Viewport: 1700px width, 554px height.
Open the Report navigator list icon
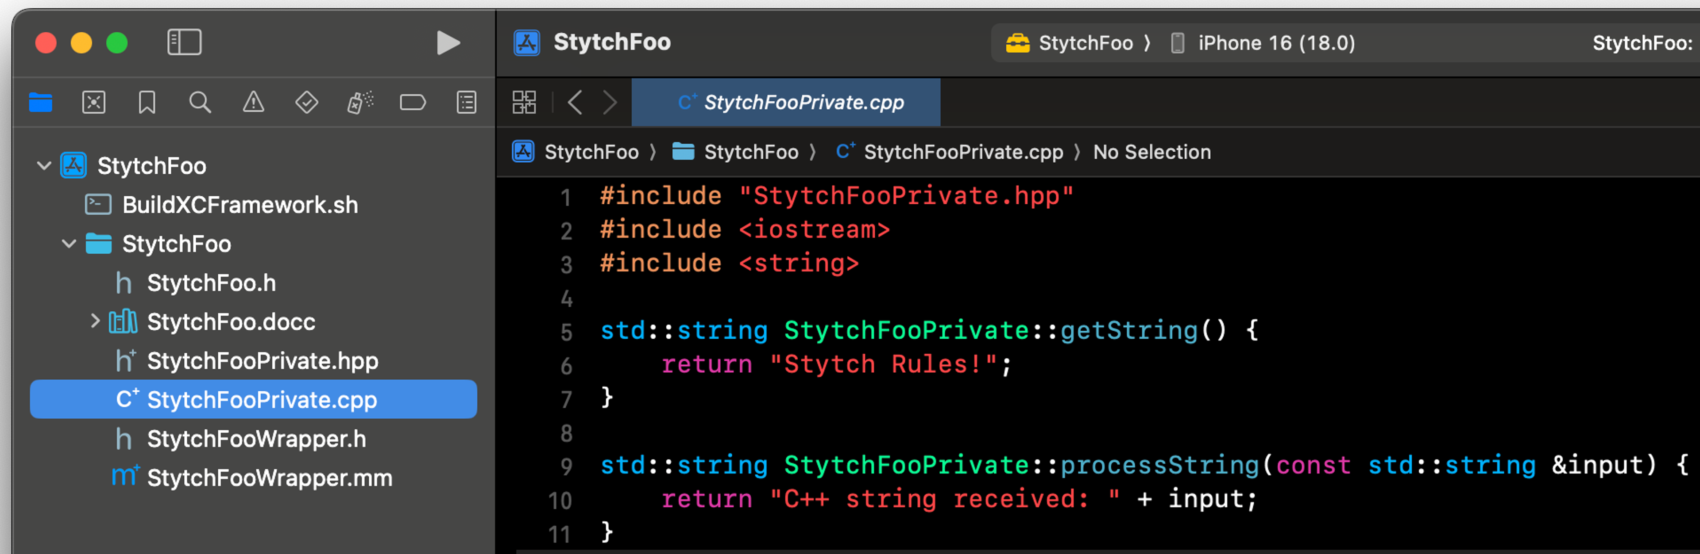pos(467,103)
